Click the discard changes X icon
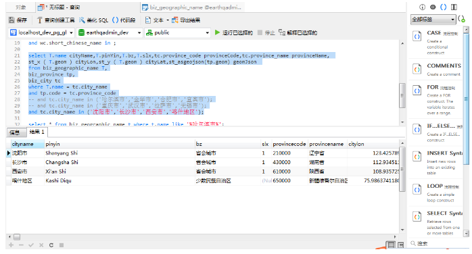This screenshot has width=472, height=254. coord(41,245)
